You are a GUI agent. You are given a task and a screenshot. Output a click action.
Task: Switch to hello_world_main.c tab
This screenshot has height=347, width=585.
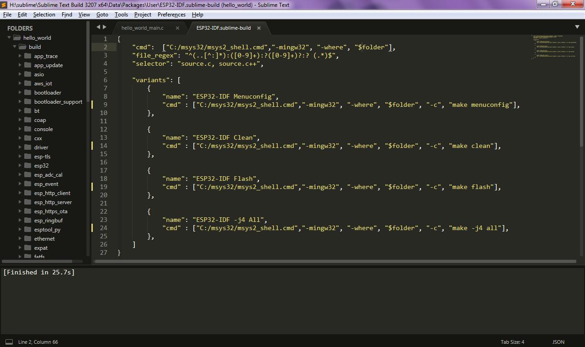pos(142,28)
